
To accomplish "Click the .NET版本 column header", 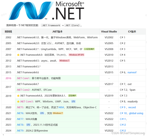I will coord(57,32).
